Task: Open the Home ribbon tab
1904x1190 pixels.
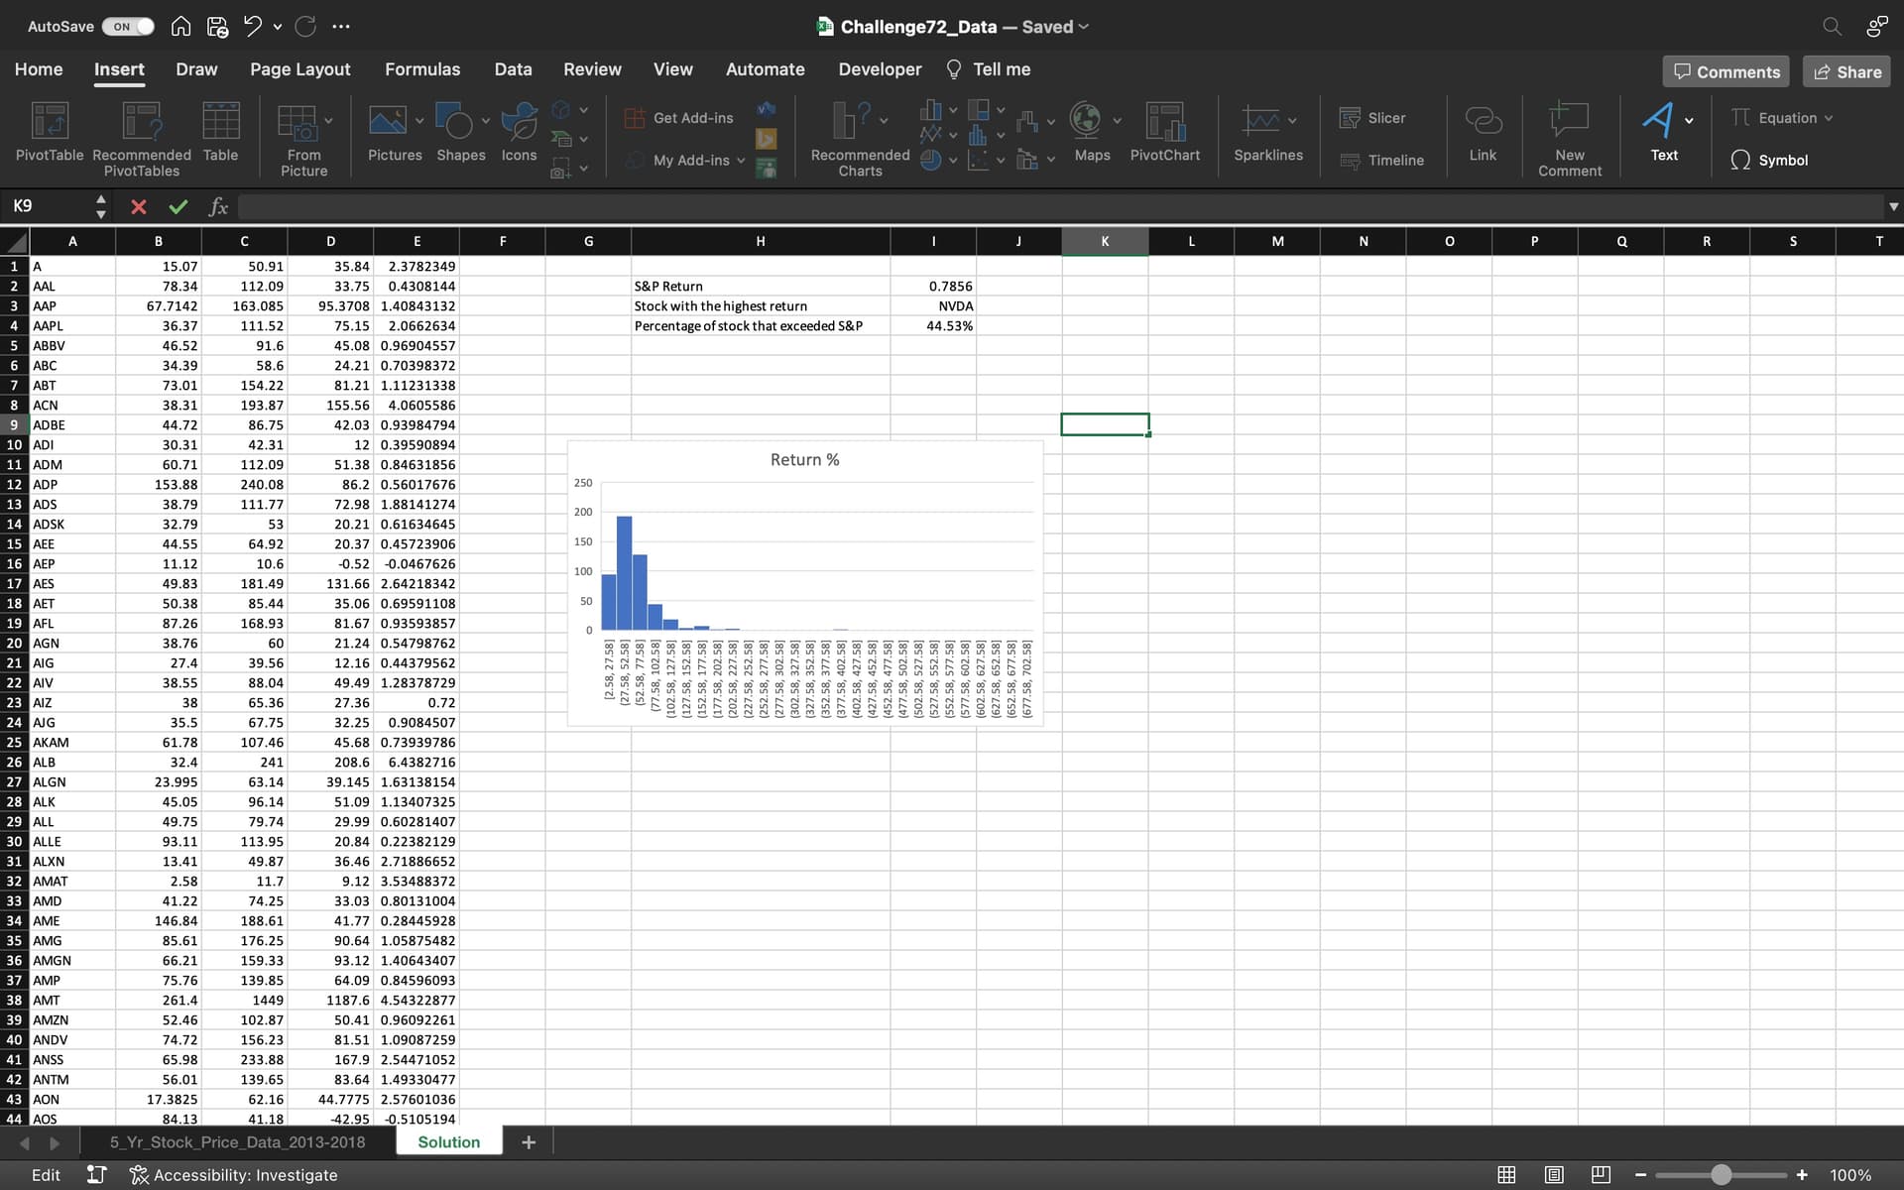Action: [39, 69]
